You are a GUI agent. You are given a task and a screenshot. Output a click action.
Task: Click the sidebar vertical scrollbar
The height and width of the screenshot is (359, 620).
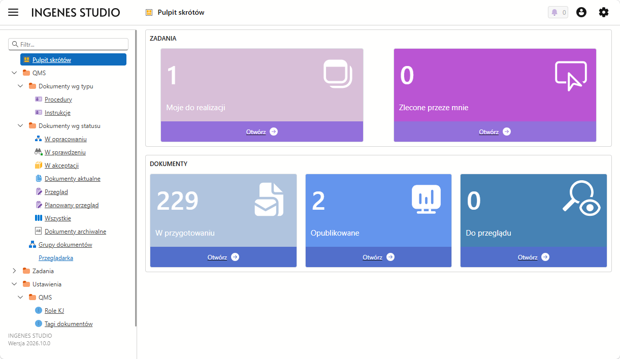pyautogui.click(x=136, y=178)
